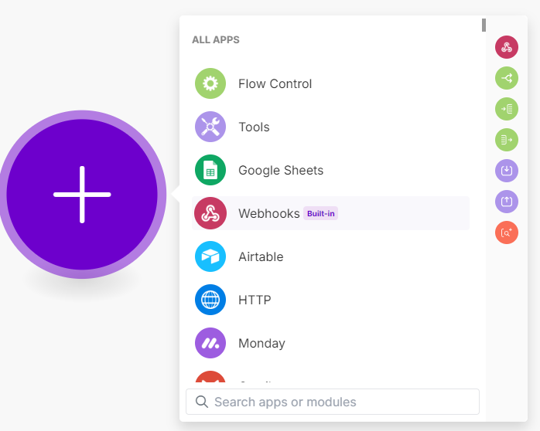Select the Webhooks app icon in list
The height and width of the screenshot is (431, 540).
click(210, 213)
